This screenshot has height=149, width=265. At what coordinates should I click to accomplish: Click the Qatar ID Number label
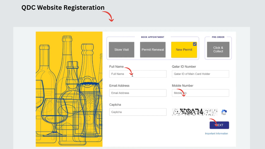184,66
